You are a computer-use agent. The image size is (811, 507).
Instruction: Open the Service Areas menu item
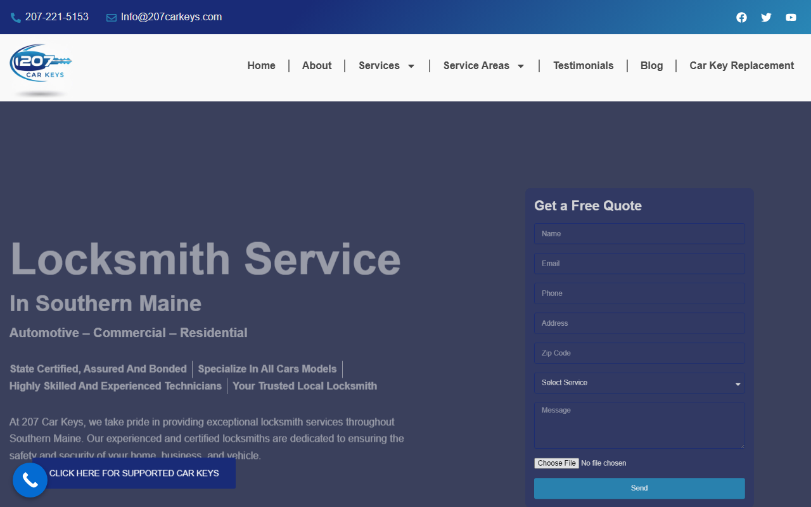point(476,65)
